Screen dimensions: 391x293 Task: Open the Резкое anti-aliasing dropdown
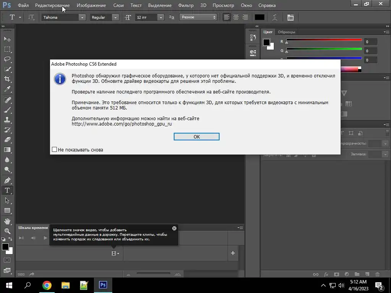click(198, 17)
